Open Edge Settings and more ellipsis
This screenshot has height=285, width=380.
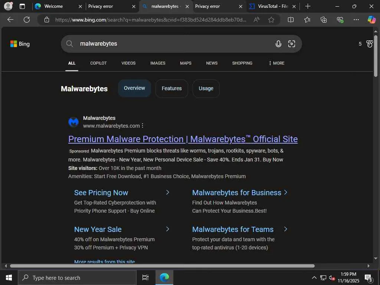coord(356,20)
